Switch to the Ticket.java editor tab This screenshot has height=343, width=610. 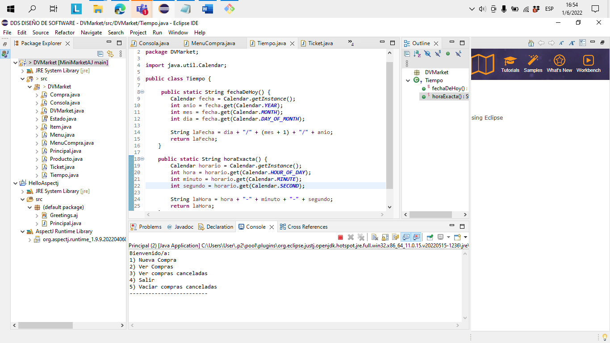321,43
